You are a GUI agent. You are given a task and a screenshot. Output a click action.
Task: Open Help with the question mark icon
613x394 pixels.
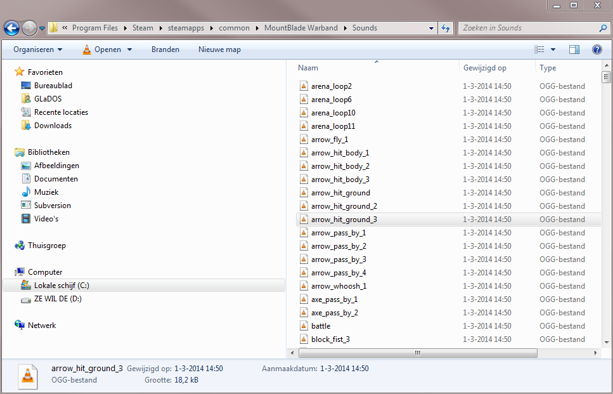(x=597, y=49)
